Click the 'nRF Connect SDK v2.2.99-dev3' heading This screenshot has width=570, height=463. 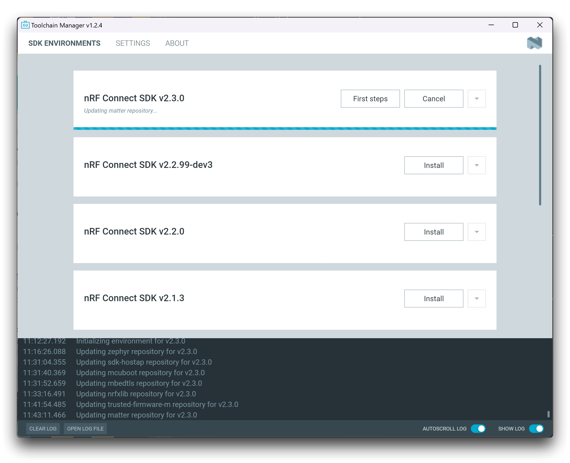[x=148, y=165]
